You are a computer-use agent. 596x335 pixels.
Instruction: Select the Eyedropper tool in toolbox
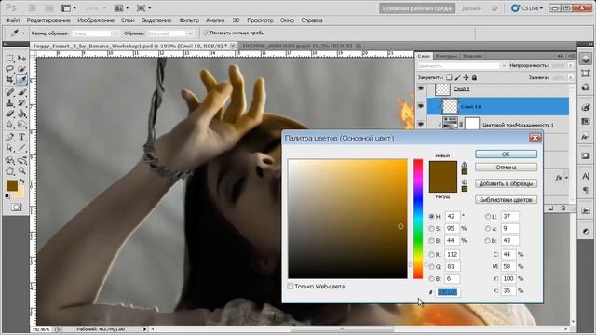22,80
